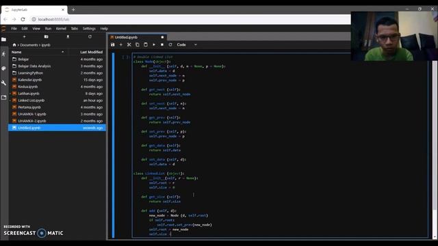Click the New Folder icon

point(46,36)
